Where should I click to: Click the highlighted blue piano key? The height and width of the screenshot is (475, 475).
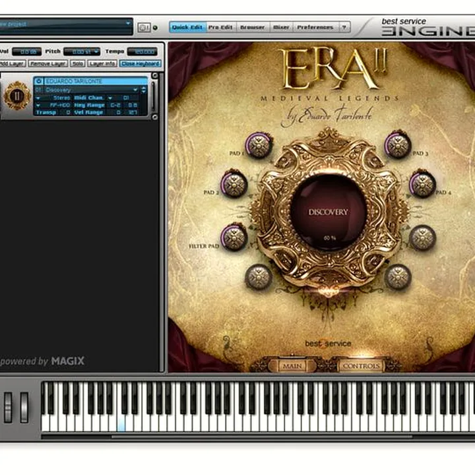(121, 423)
